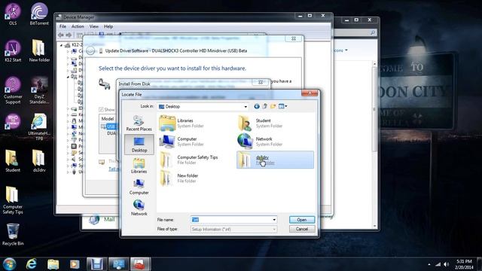Choose Computer in the places bar
Viewport: 482px width, 271px height.
[139, 187]
